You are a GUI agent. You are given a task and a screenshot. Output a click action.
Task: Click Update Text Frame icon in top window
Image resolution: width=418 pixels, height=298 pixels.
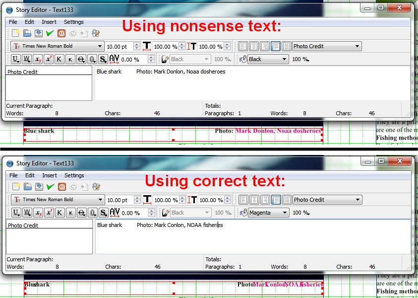84,33
